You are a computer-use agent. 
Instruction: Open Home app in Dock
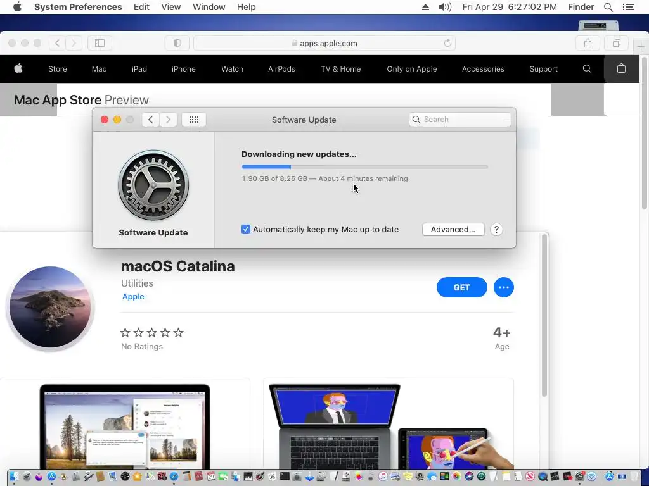[x=137, y=476]
